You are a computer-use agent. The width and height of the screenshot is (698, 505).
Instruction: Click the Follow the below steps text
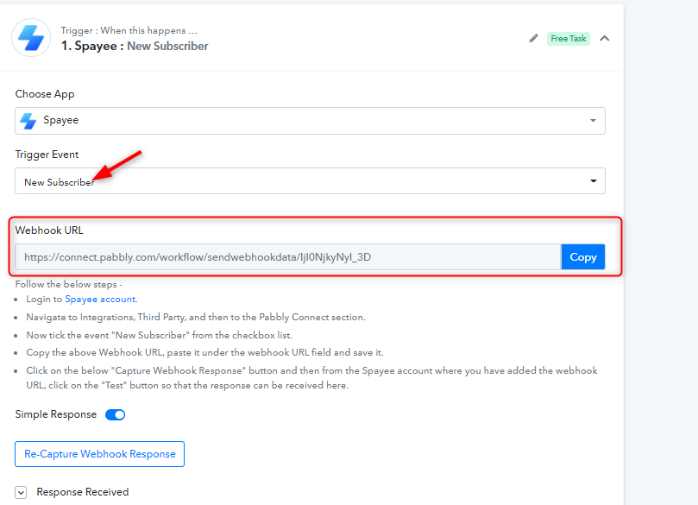click(68, 284)
